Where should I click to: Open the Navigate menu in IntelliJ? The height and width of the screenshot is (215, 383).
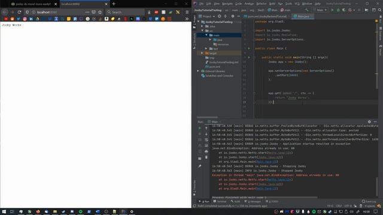pos(227,4)
